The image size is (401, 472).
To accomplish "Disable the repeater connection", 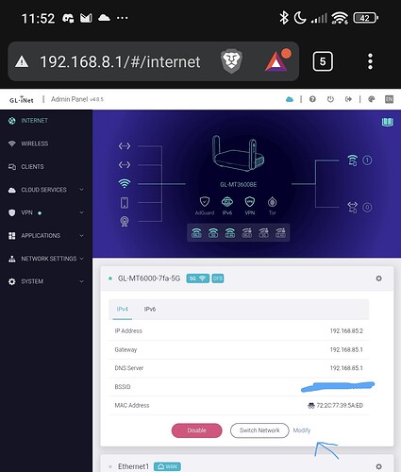I will pyautogui.click(x=196, y=430).
